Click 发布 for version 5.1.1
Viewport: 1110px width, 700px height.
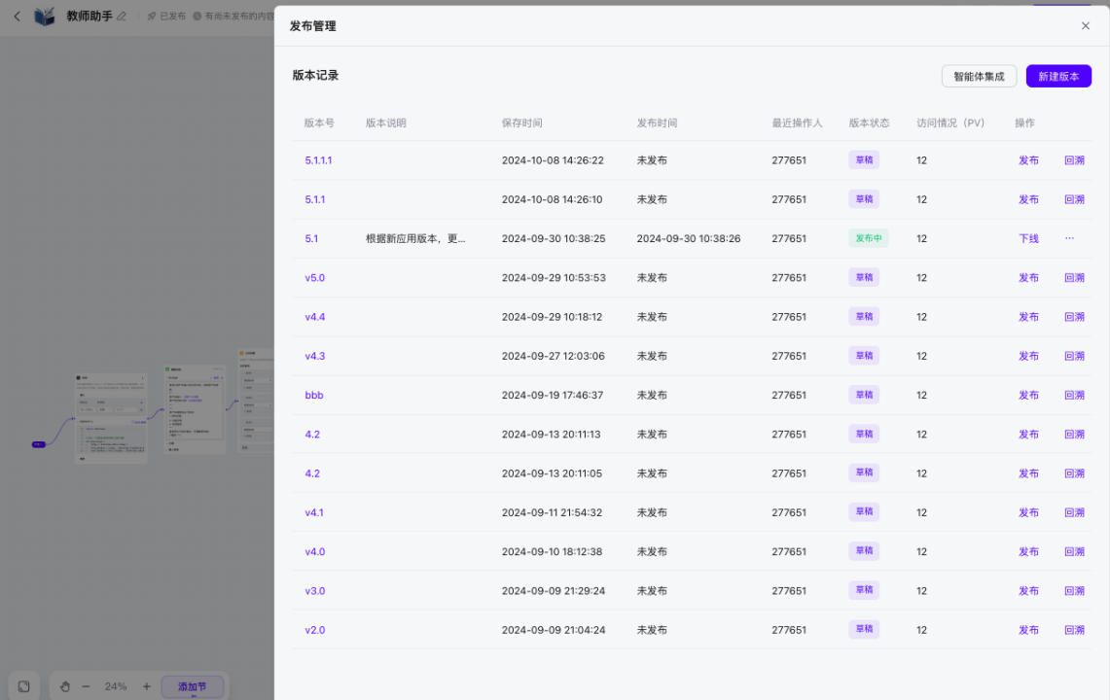[x=1028, y=199]
